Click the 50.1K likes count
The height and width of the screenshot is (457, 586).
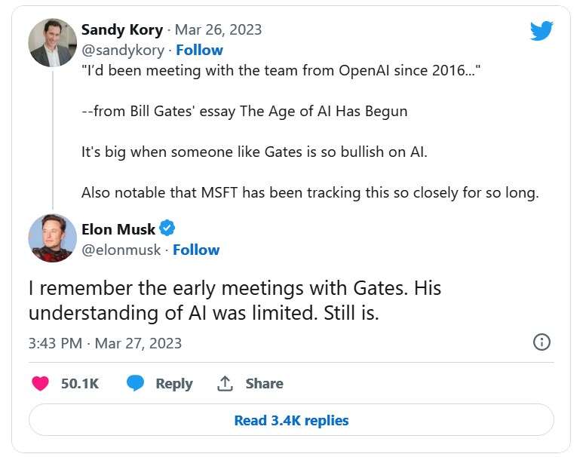pos(80,383)
